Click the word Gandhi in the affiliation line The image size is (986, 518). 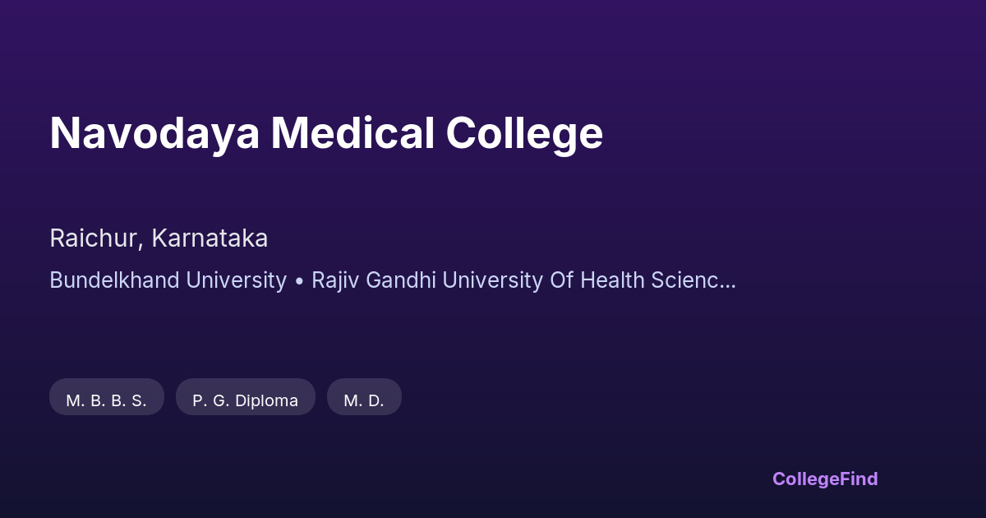(401, 280)
